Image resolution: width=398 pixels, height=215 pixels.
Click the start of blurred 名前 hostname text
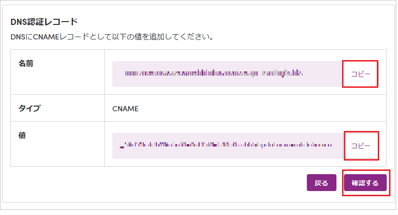126,74
